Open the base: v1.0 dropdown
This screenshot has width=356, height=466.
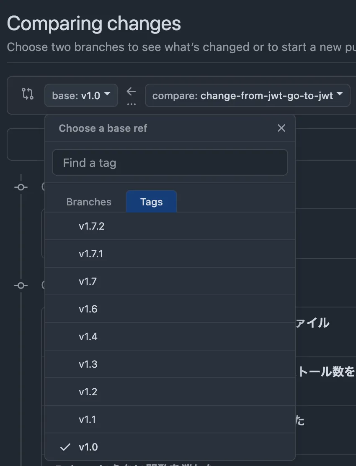(x=81, y=95)
